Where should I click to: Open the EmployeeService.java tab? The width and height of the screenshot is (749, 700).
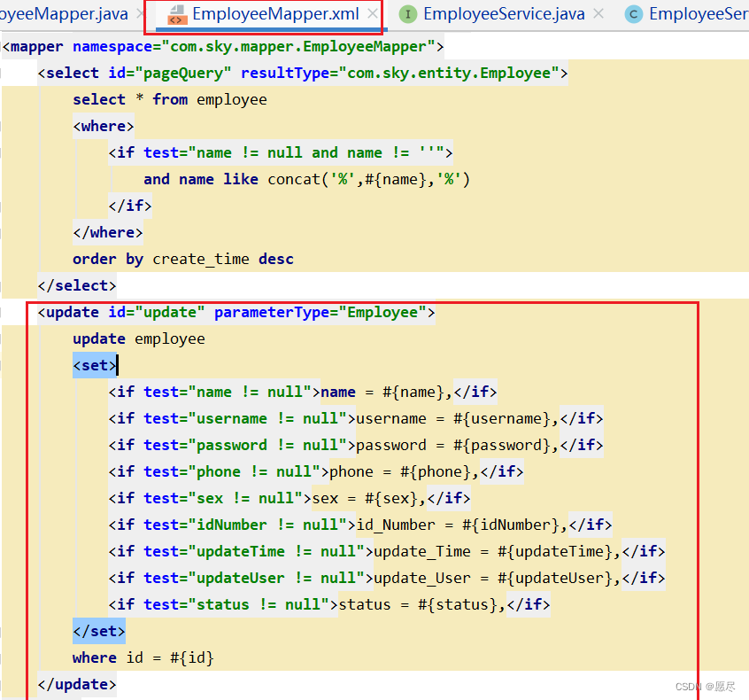pos(504,14)
